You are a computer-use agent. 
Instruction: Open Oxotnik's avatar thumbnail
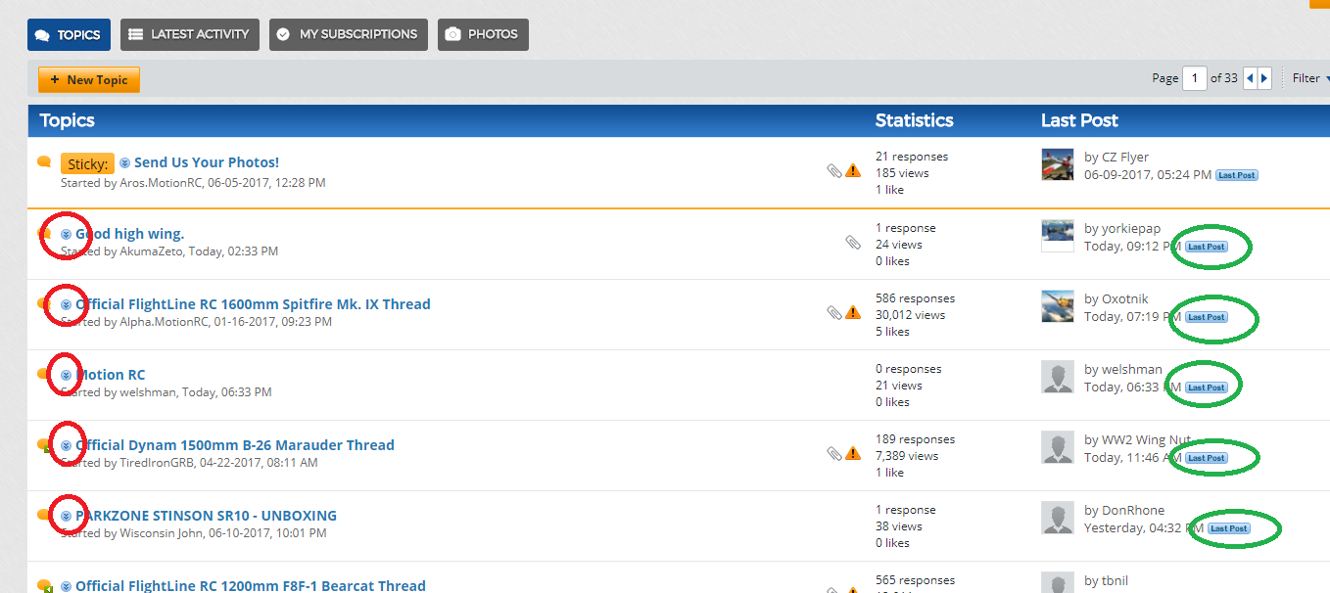click(1057, 306)
